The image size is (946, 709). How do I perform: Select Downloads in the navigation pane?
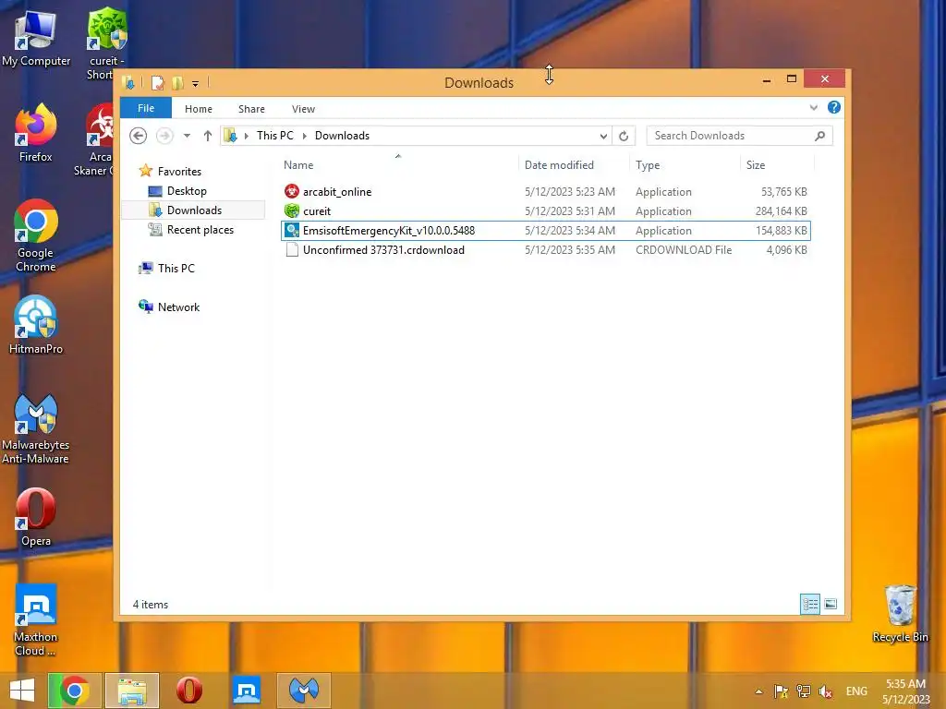194,210
